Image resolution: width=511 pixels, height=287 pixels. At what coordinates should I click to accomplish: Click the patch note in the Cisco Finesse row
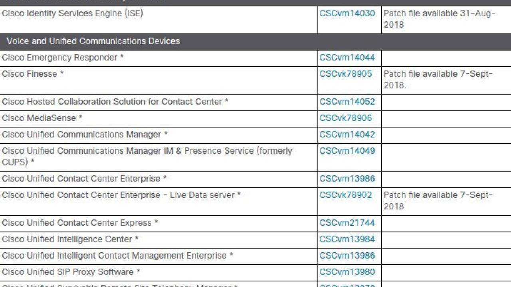[438, 79]
